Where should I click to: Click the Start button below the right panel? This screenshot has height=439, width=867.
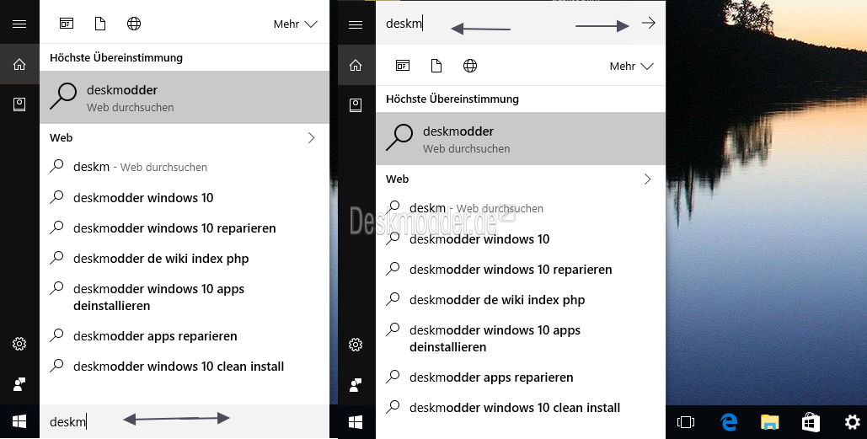[356, 423]
